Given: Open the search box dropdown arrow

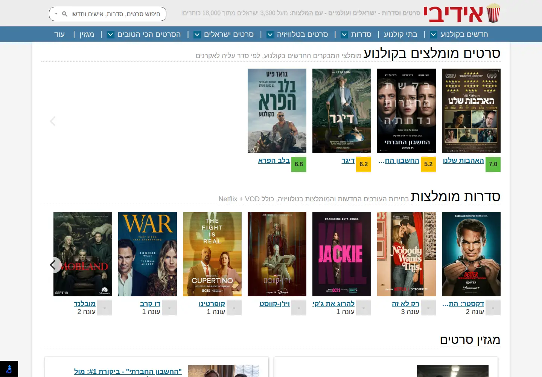Looking at the screenshot, I should pos(56,14).
